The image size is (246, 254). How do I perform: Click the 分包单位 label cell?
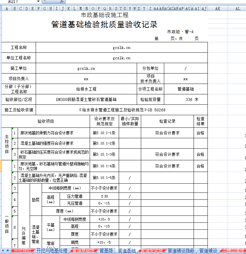point(150,68)
